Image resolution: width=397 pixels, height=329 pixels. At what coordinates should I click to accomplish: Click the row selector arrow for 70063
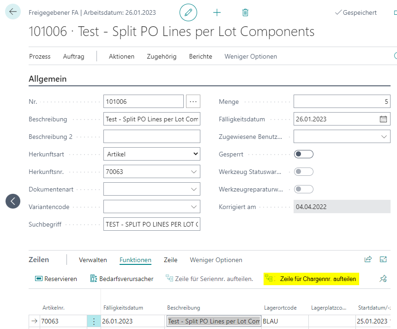coord(35,321)
